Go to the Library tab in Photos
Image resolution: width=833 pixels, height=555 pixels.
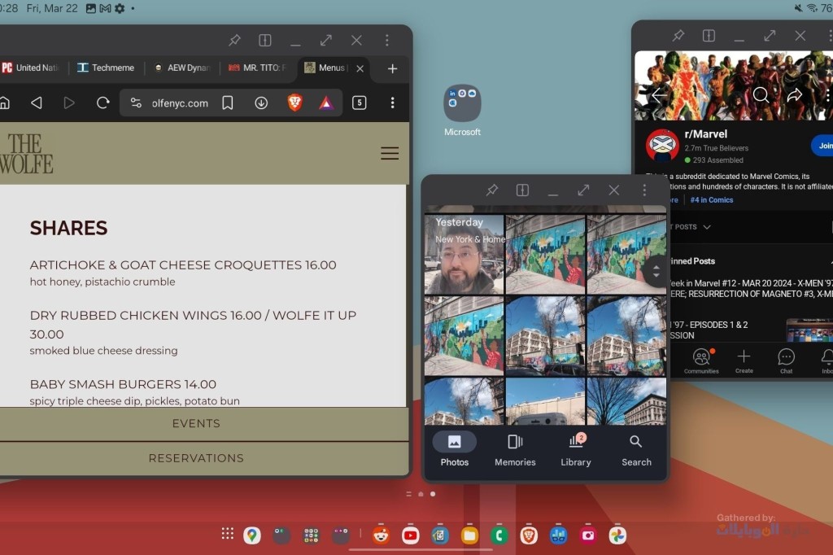[575, 449]
